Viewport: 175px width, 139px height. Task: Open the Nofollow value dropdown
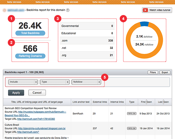[x=86, y=82]
